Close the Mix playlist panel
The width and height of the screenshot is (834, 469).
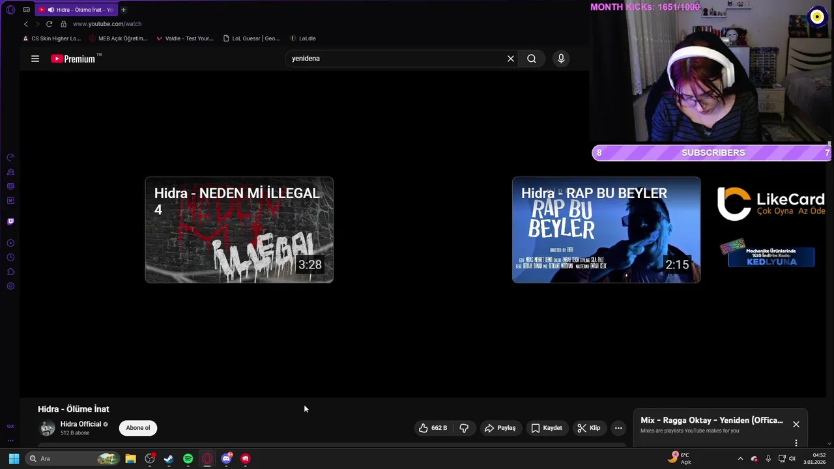click(796, 424)
